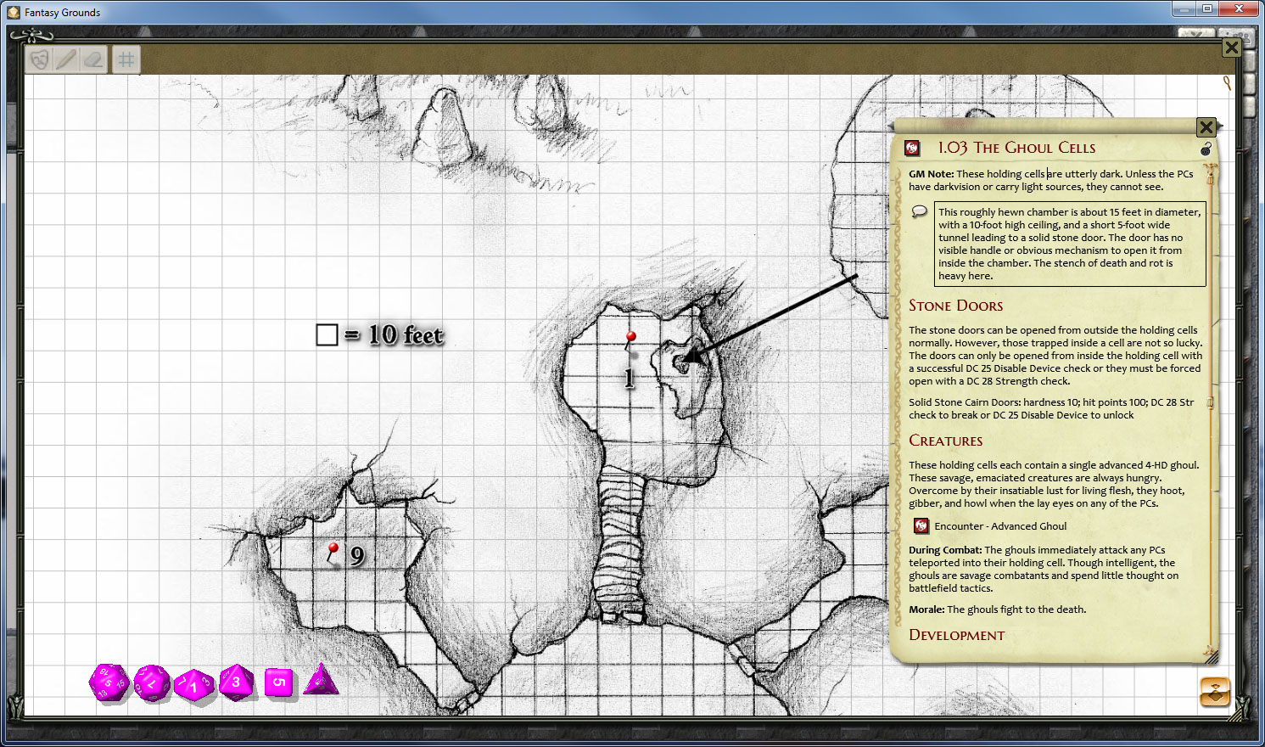Click the Fantasy Grounds window title icon
Viewport: 1265px width, 747px height.
(x=14, y=12)
